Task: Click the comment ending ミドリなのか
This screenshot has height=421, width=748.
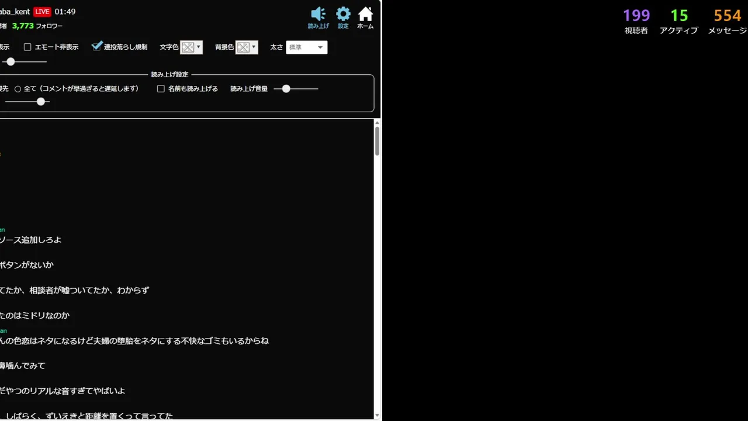Action: (x=34, y=315)
